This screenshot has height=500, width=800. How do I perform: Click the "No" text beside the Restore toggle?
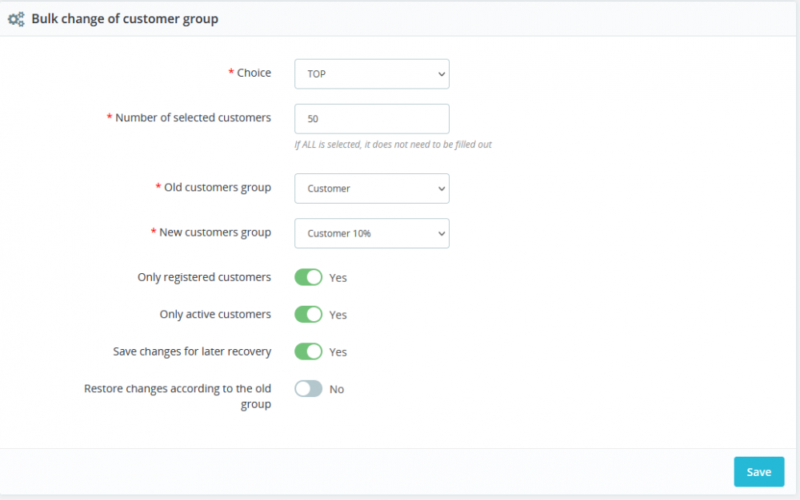(337, 390)
